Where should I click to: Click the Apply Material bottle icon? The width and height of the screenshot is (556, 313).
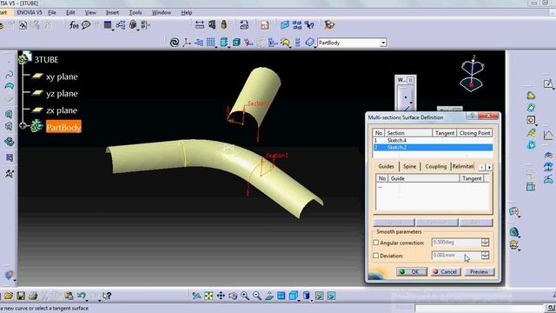[x=224, y=24]
